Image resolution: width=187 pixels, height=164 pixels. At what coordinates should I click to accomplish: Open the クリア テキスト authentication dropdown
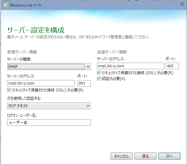click(49, 106)
